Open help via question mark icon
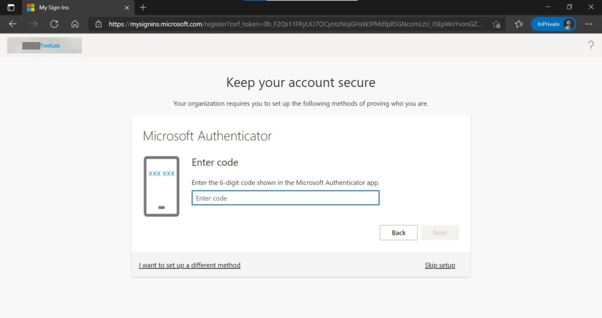This screenshot has height=318, width=602. (x=591, y=46)
